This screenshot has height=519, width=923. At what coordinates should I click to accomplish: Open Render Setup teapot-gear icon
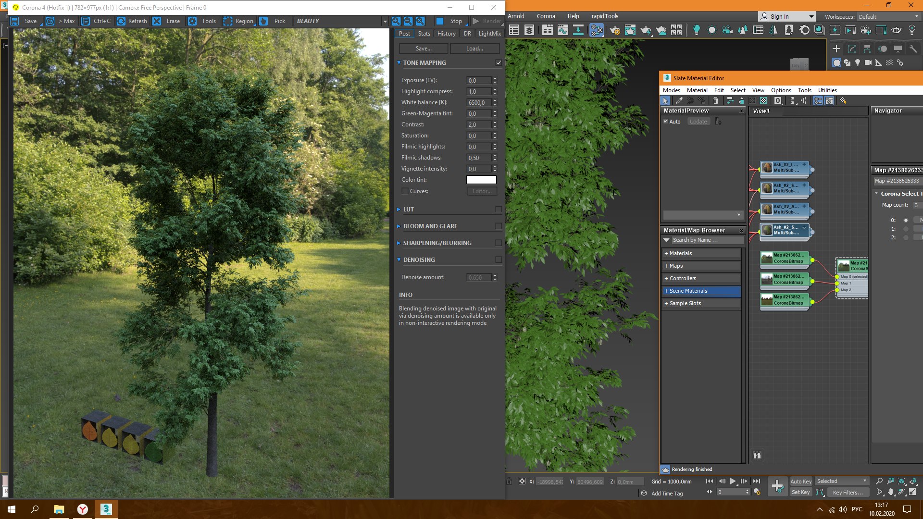point(615,30)
